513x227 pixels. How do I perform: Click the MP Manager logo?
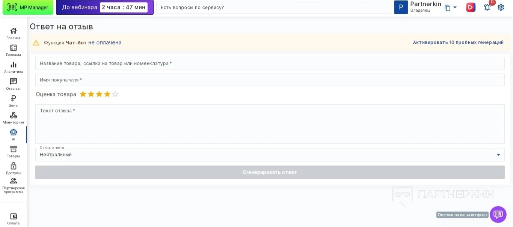tap(28, 8)
